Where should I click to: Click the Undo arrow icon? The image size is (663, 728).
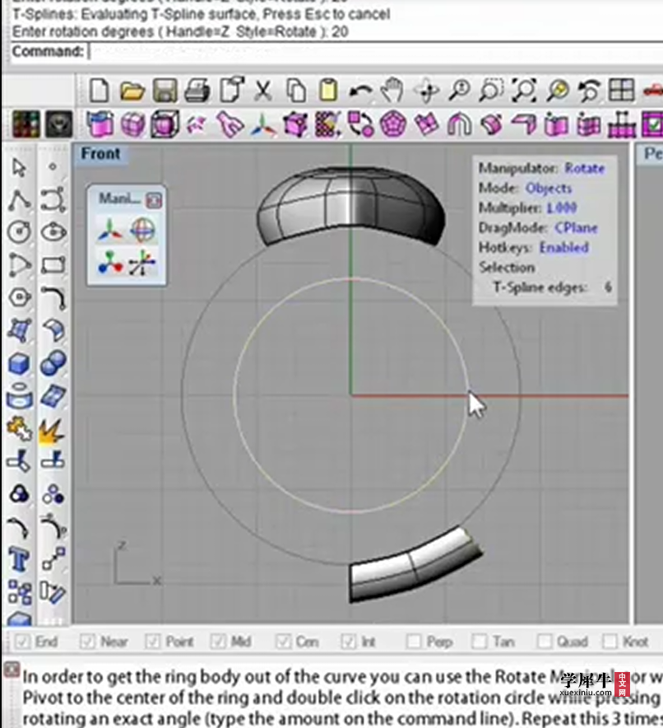click(360, 91)
